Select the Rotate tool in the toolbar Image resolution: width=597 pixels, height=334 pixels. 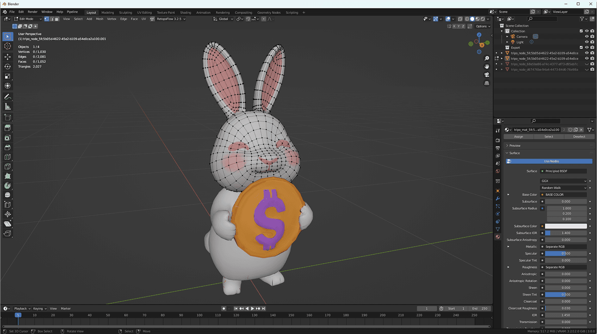click(x=7, y=66)
